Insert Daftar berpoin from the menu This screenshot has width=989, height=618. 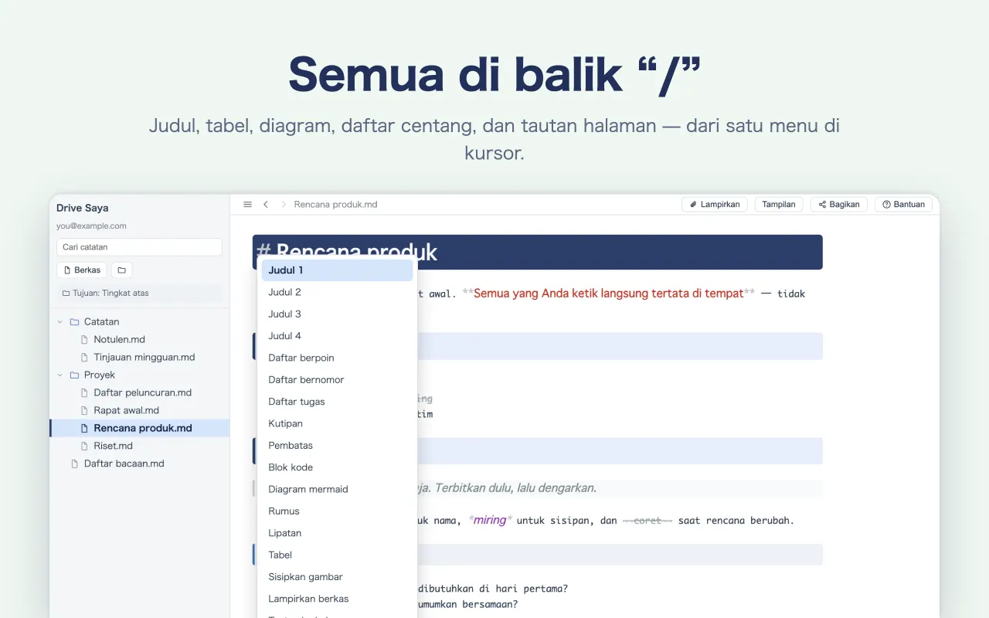(337, 358)
